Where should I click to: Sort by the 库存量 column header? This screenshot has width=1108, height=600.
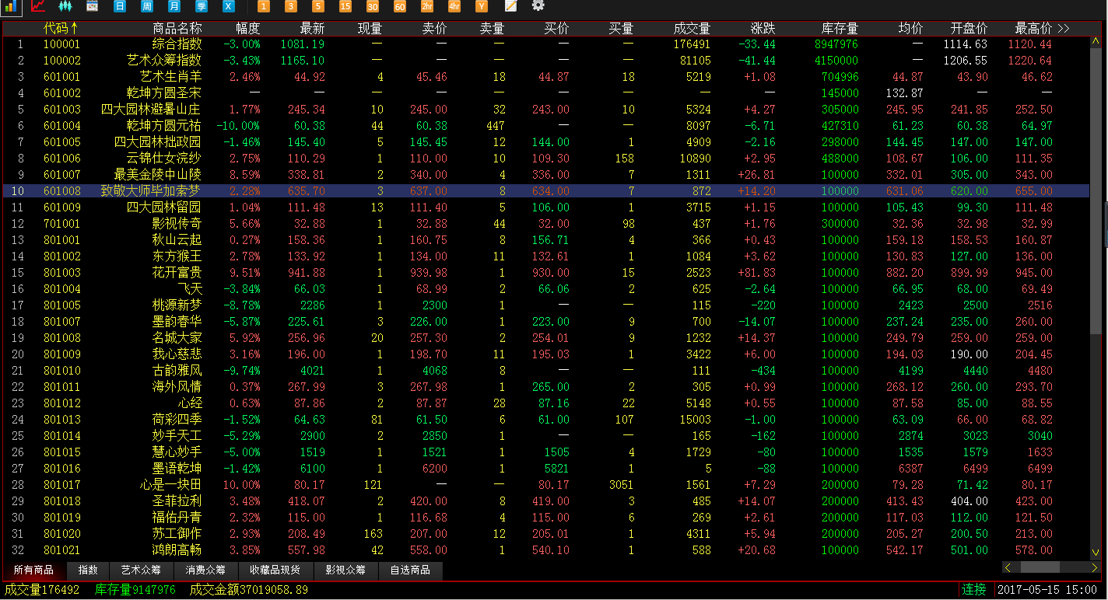click(840, 28)
